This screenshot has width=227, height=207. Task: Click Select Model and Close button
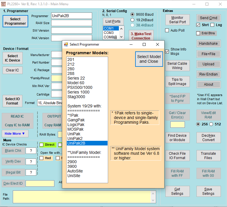click(149, 59)
